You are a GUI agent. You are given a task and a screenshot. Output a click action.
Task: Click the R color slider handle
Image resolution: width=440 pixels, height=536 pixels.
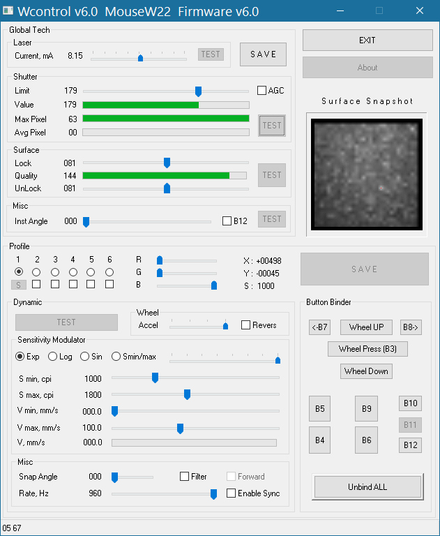point(160,260)
